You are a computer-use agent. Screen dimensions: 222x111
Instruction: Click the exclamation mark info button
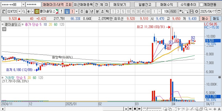point(61,11)
